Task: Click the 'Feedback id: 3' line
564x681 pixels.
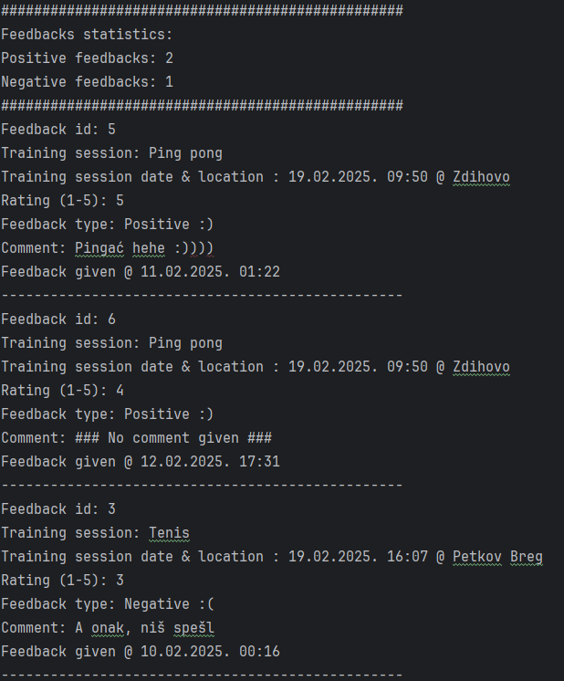Action: pos(58,509)
